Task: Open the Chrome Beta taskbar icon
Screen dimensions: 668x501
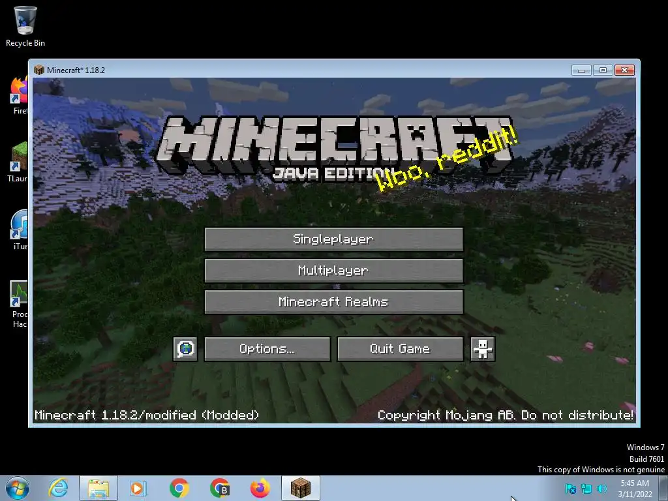Action: [220, 488]
